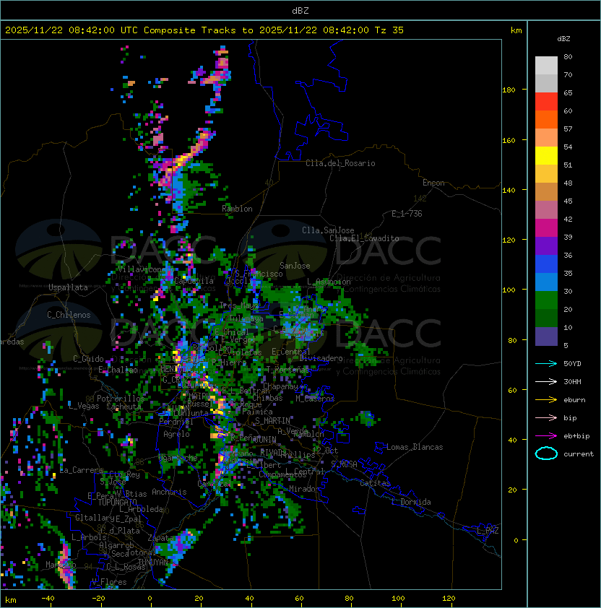
Task: Pick the bright green 20-30 dBZ swatch
Action: (546, 300)
